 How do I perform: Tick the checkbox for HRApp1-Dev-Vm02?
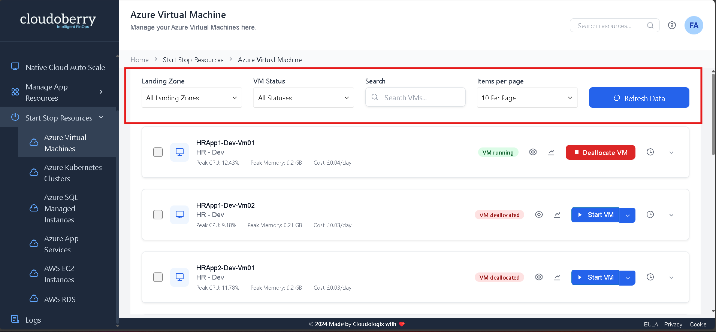click(158, 214)
